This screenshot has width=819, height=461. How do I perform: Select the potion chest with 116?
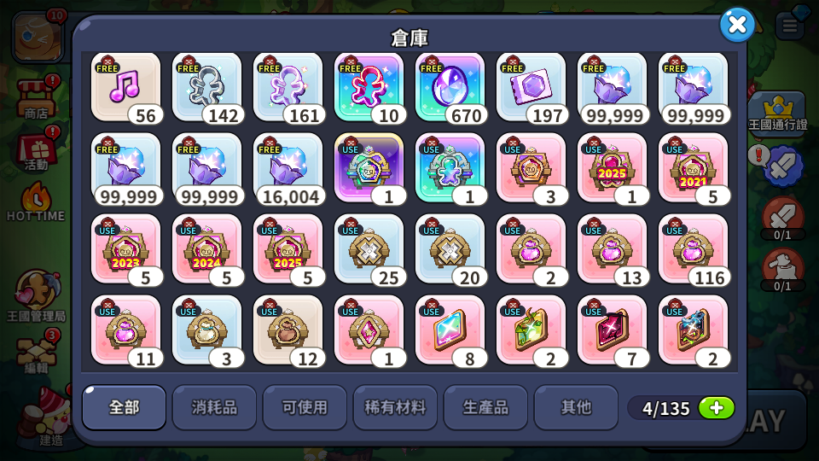pyautogui.click(x=693, y=250)
